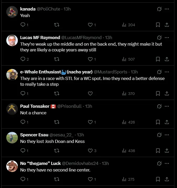
Task: Reply to Spencer Esau's tweet
Action: (x=23, y=151)
